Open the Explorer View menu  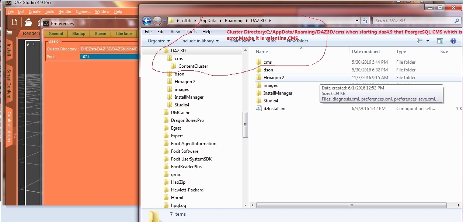pos(175,32)
